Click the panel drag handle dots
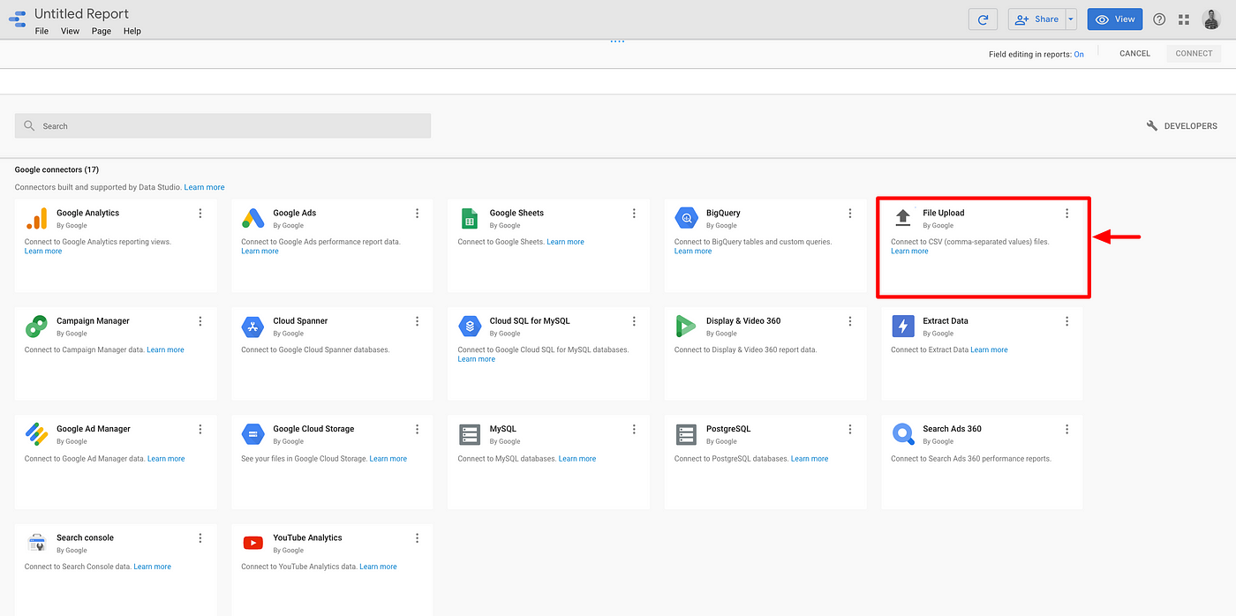The width and height of the screenshot is (1236, 616). (x=617, y=41)
